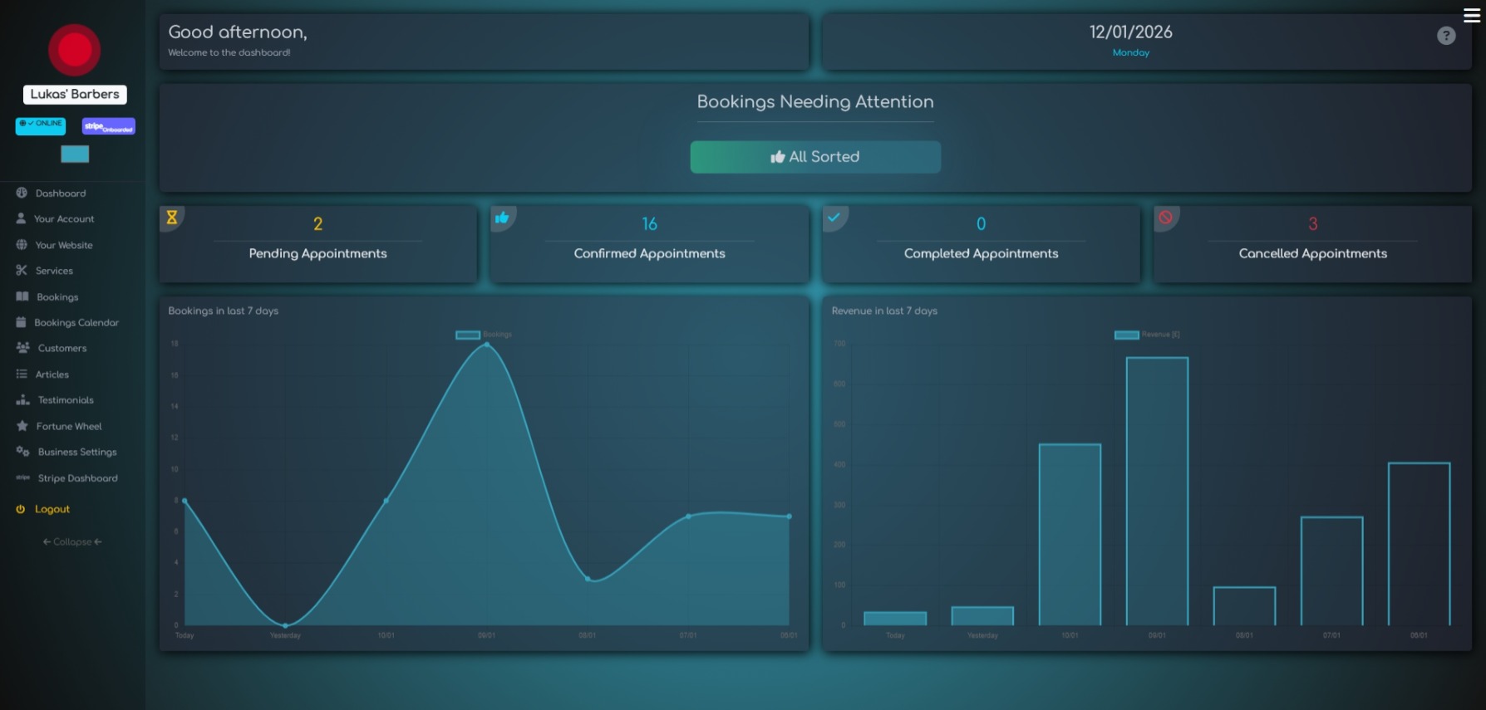Click the confirmed thumbs-up corner icon

click(x=502, y=218)
